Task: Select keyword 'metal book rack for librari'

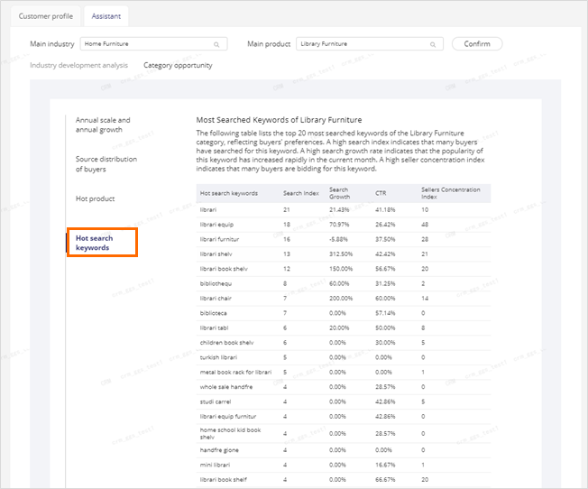Action: coord(235,372)
